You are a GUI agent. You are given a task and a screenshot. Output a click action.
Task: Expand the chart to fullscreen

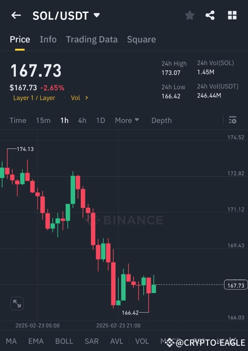[x=17, y=303]
